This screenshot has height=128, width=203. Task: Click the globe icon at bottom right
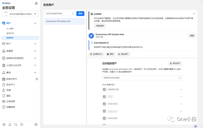195,126
